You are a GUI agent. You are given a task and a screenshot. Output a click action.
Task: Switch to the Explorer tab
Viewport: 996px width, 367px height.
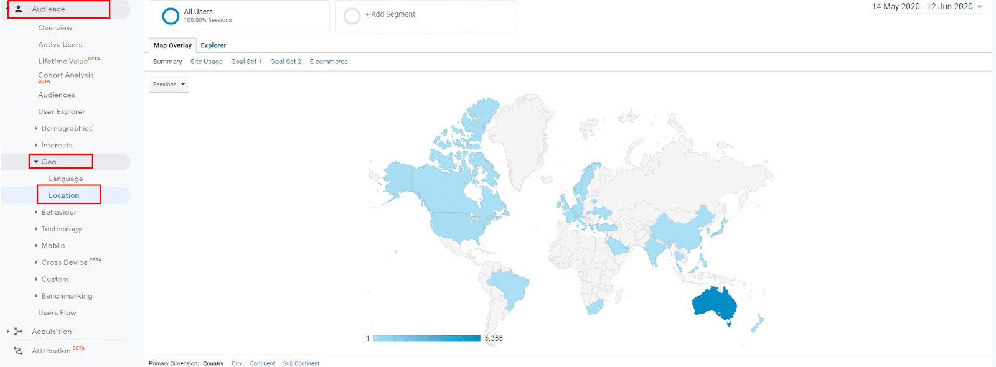click(213, 45)
